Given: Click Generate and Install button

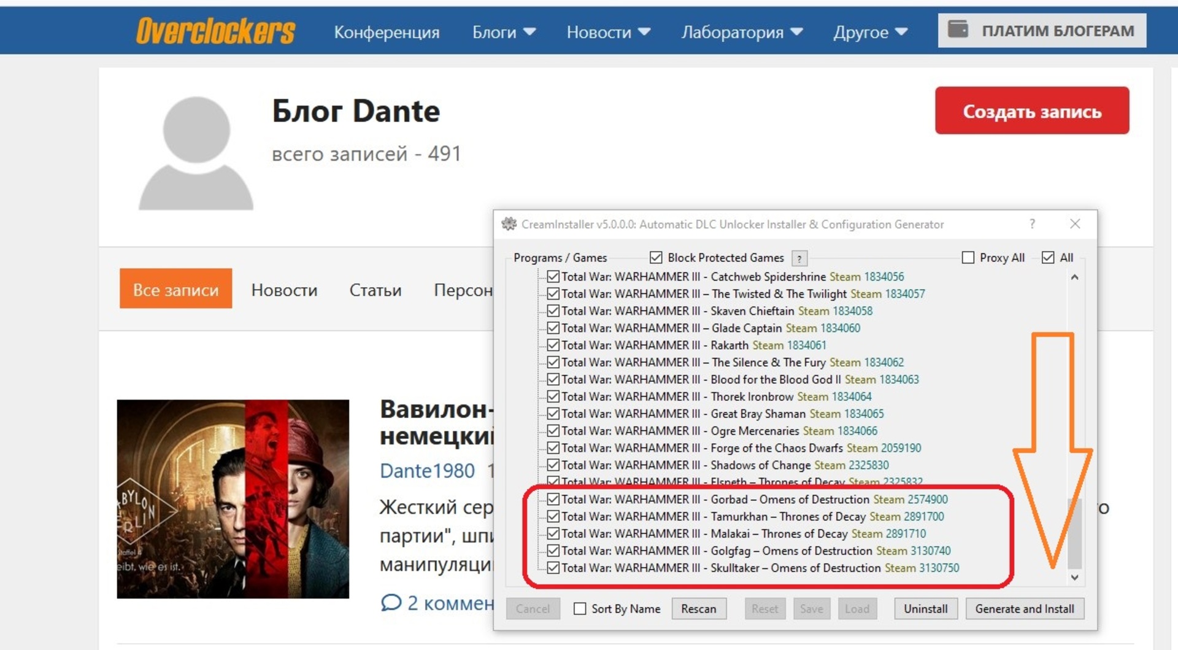Looking at the screenshot, I should click(x=1025, y=609).
